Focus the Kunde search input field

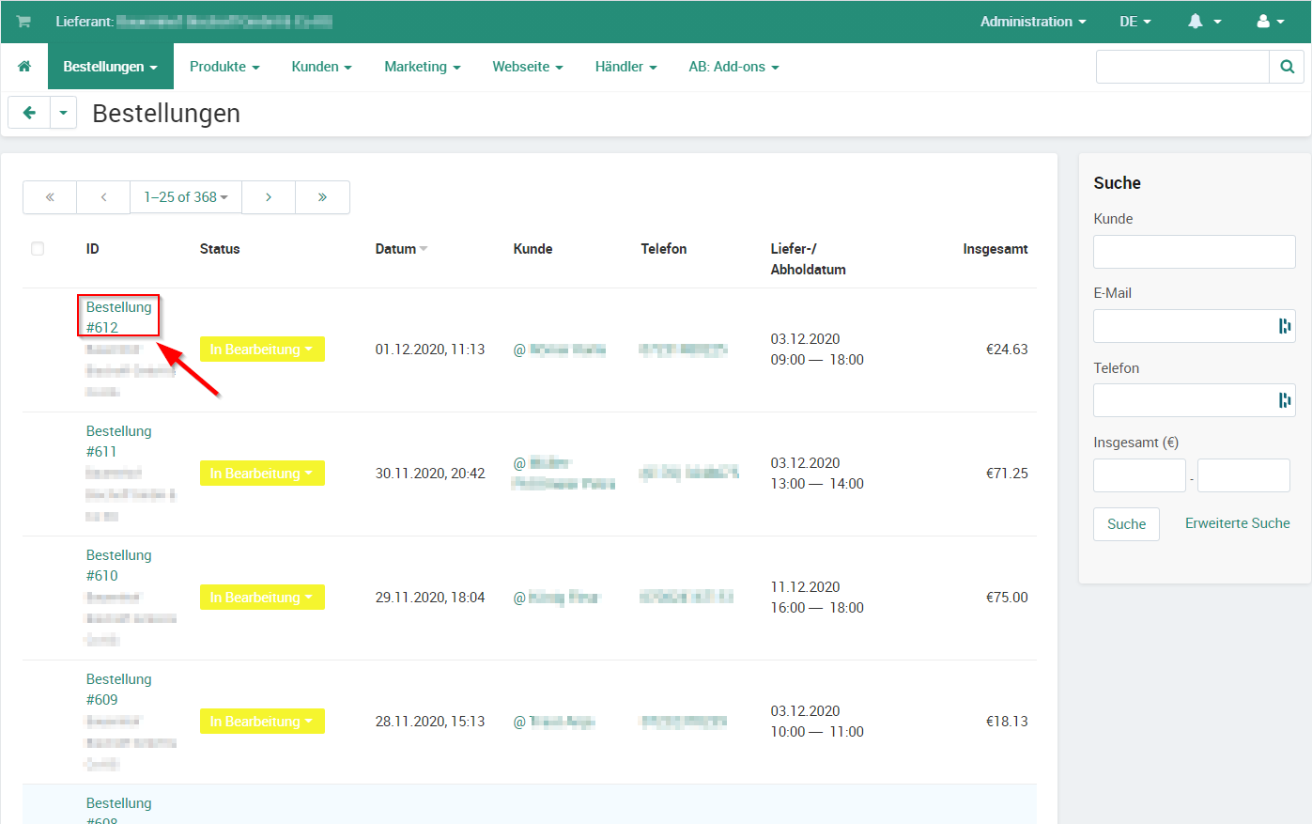pos(1194,252)
